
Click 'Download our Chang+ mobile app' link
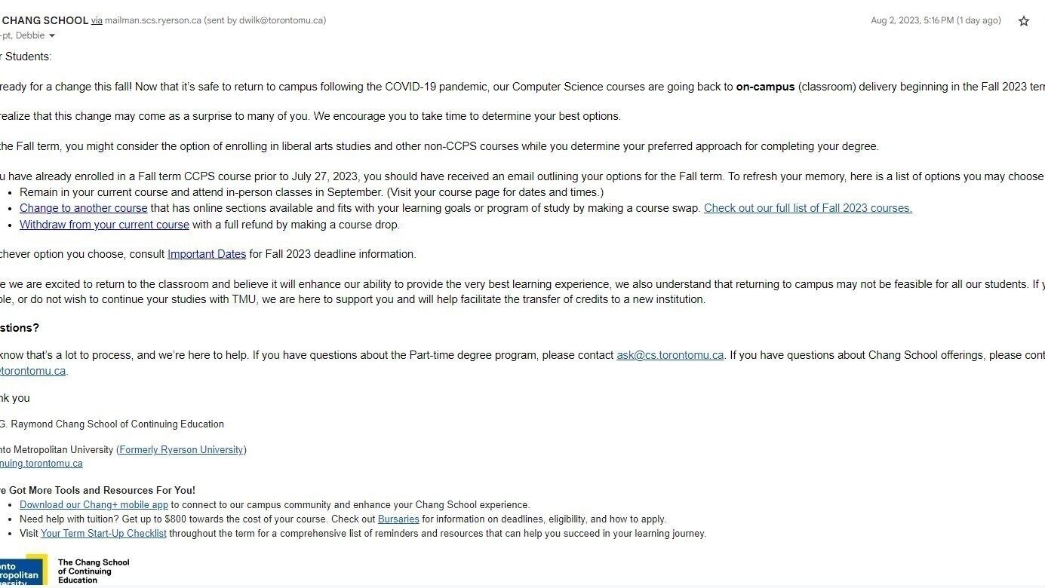click(94, 505)
